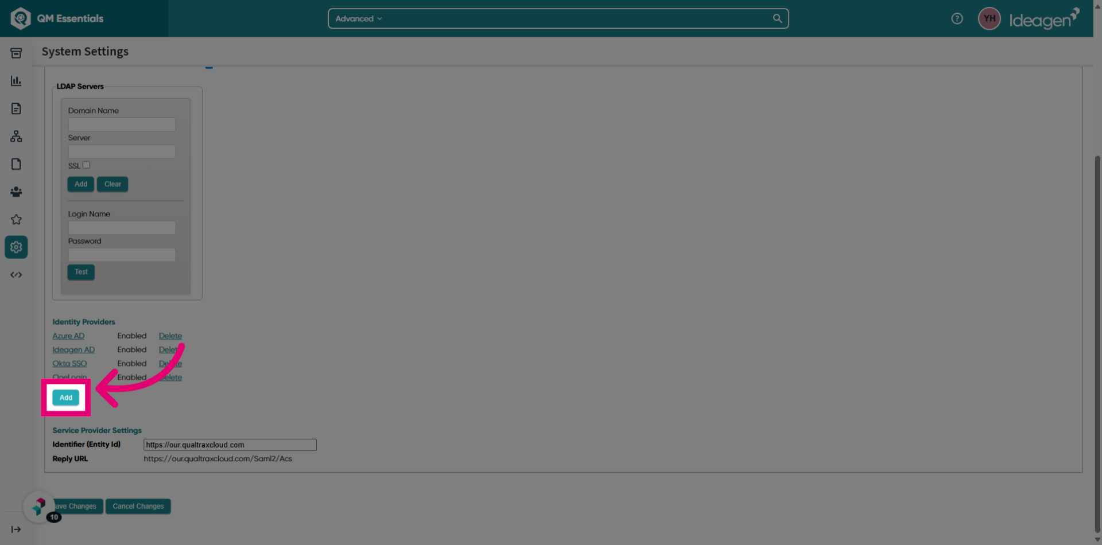Click the Clear button

click(x=112, y=184)
